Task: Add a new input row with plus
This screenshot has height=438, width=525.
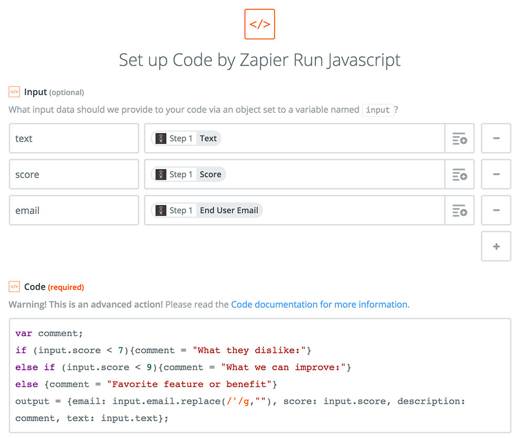Action: pos(496,246)
